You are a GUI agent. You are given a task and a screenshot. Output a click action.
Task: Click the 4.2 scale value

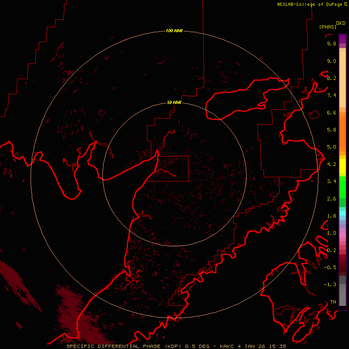tap(332, 164)
